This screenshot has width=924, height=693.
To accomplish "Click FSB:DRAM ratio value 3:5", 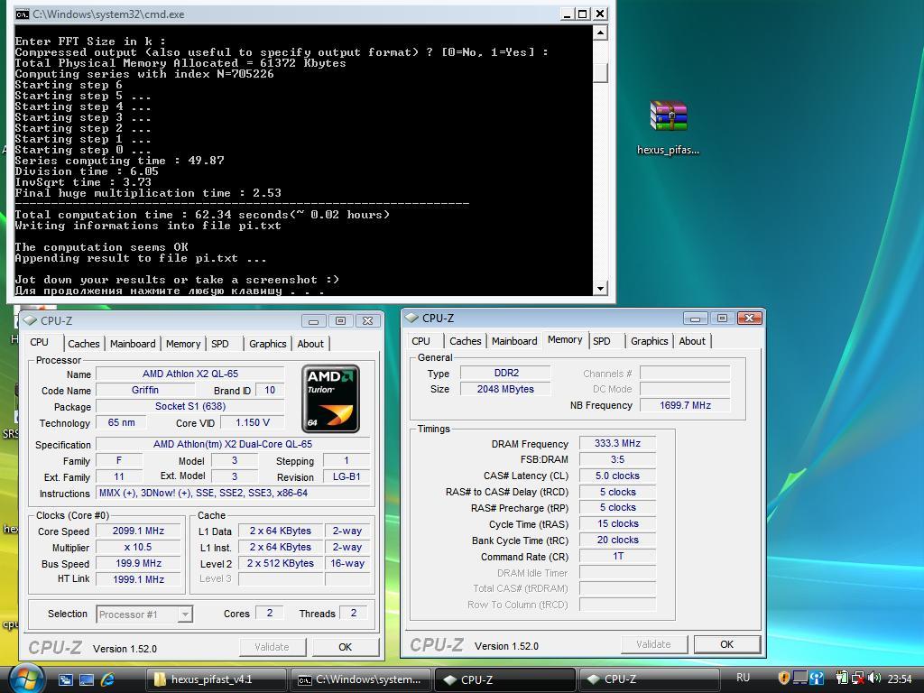I will pos(617,459).
